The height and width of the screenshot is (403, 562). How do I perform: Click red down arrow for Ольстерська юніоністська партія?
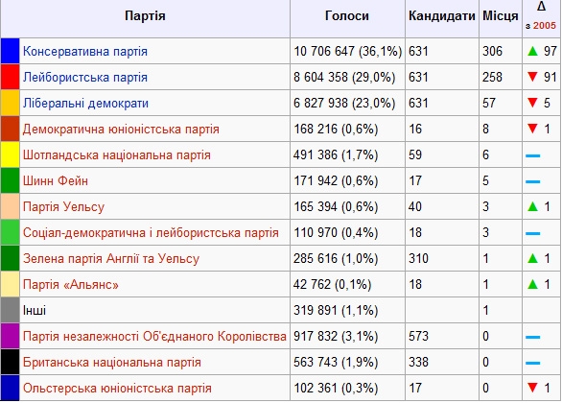[x=533, y=388]
